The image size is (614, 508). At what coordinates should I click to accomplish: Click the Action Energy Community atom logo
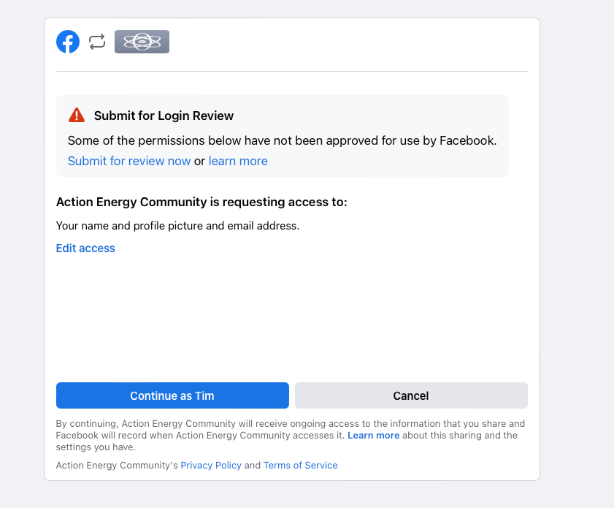coord(142,42)
